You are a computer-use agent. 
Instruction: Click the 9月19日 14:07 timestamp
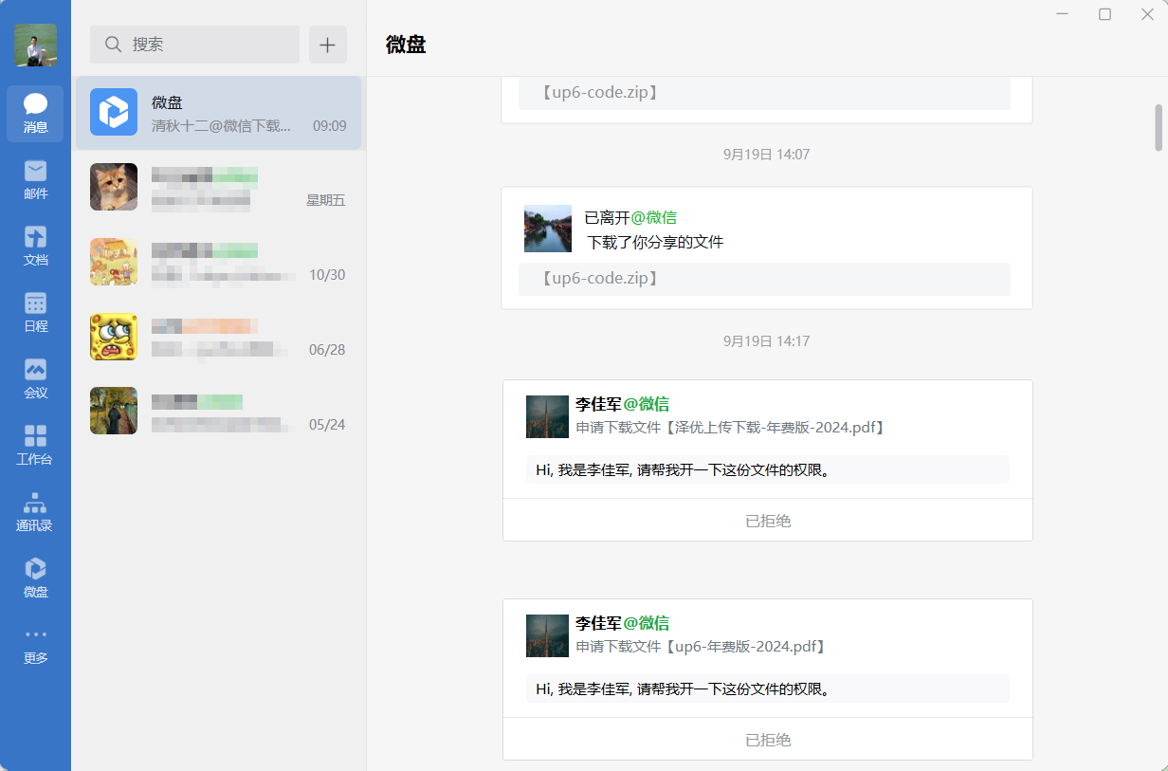pos(766,154)
